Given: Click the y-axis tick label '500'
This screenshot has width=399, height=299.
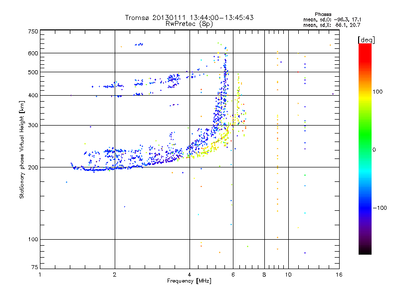Looking at the screenshot, I should [x=33, y=72].
